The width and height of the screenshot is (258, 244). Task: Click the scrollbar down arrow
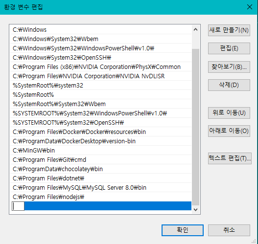click(x=195, y=210)
